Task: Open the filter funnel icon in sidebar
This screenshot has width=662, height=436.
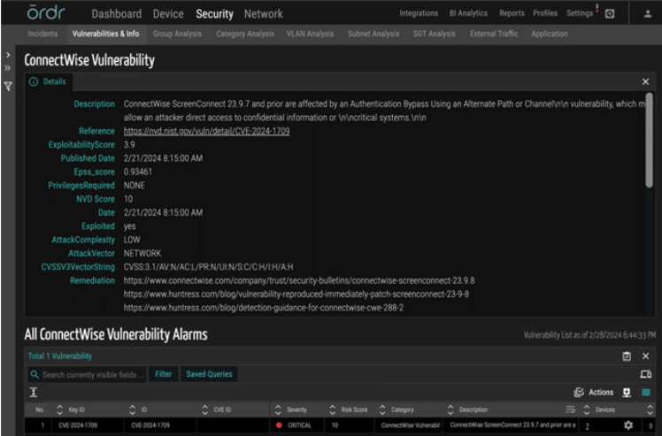Action: click(x=8, y=87)
